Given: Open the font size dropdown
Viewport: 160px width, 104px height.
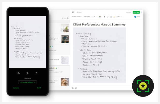Looking at the screenshot, I should 95,17.
